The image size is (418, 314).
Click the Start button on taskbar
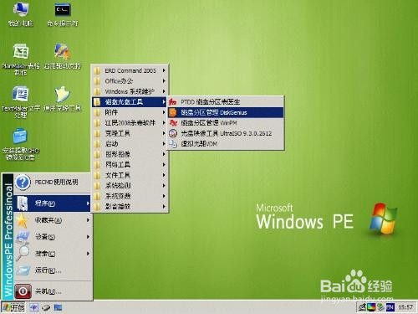13,307
